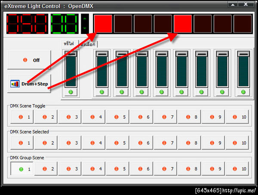Click the fifth channel fader handle
The width and height of the screenshot is (258, 195).
point(181,54)
